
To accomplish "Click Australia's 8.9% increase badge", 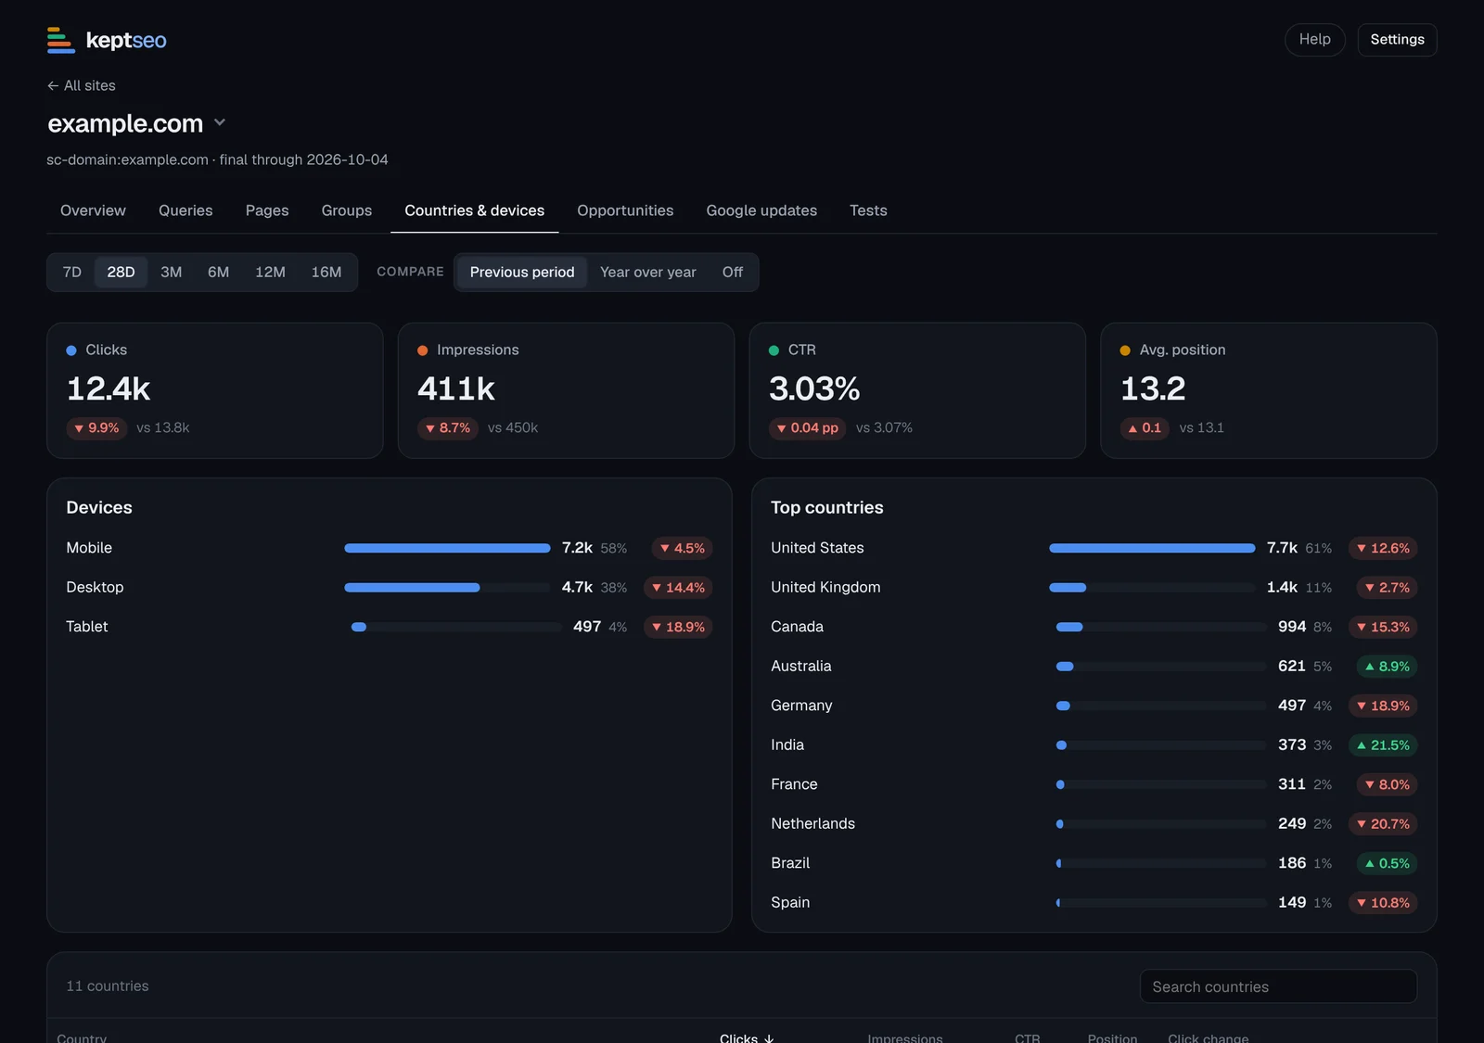I will click(x=1387, y=666).
